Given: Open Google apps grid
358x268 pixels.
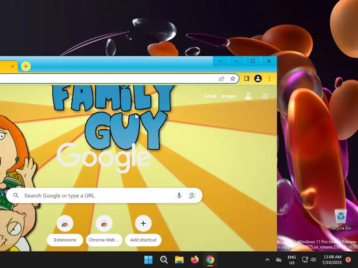Looking at the screenshot, I should coord(265,96).
